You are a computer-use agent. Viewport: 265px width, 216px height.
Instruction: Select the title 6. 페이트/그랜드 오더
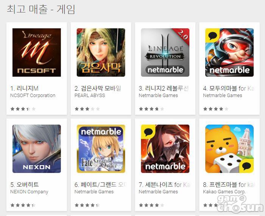(101, 185)
